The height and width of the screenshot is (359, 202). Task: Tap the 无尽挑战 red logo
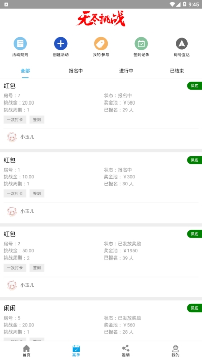(101, 19)
